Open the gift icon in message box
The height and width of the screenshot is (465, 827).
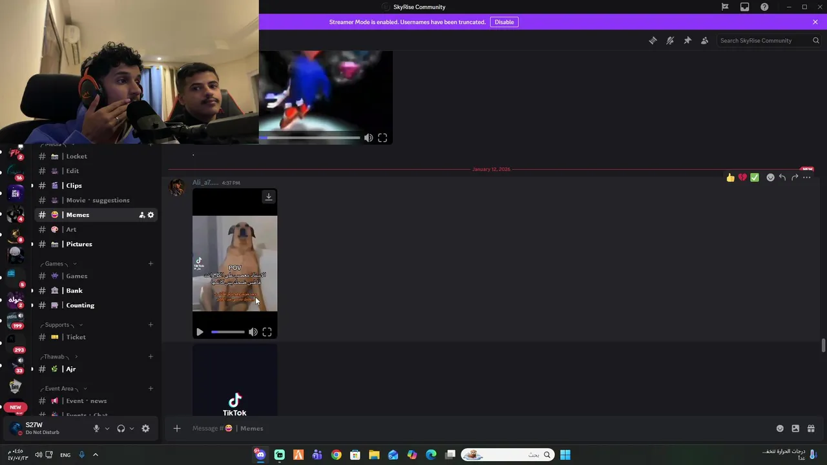[x=811, y=428]
